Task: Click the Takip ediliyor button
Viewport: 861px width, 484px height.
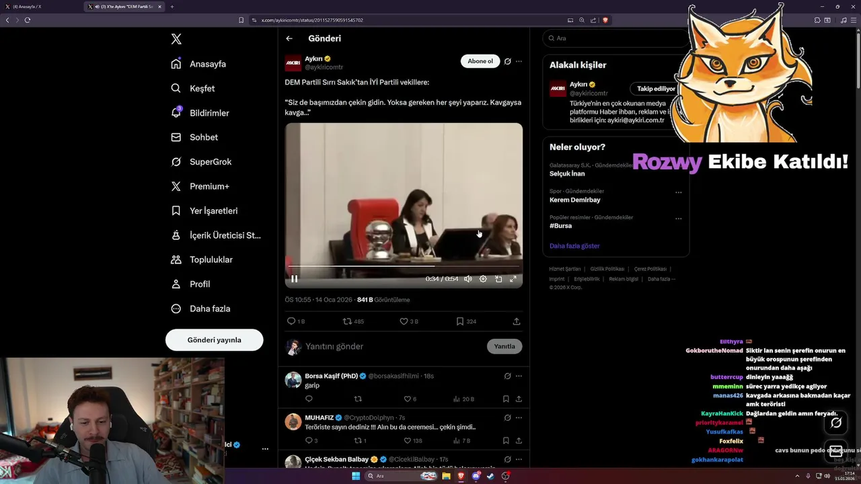Action: coord(656,88)
